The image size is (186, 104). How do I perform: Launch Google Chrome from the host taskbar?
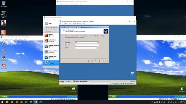[12, 102]
